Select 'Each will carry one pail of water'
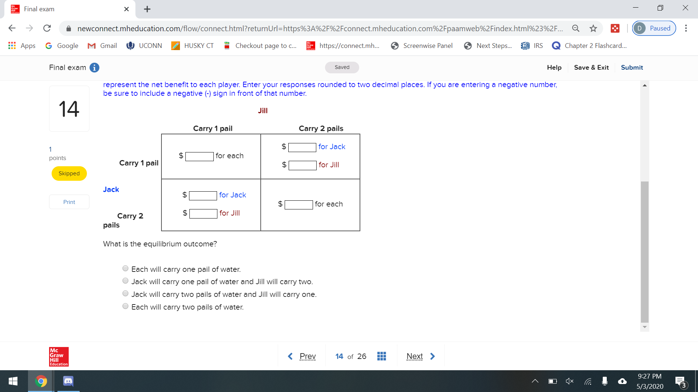 point(125,268)
